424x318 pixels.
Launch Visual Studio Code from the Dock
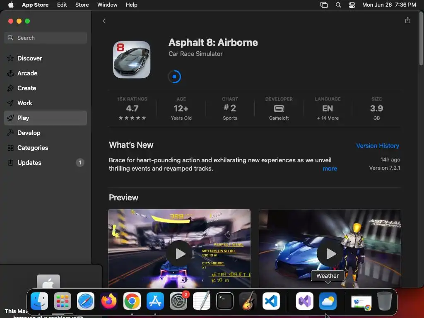[271, 301]
